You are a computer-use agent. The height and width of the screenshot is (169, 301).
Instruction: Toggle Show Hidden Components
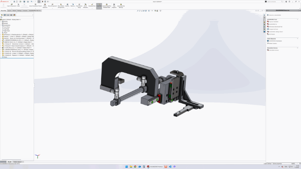(61, 6)
